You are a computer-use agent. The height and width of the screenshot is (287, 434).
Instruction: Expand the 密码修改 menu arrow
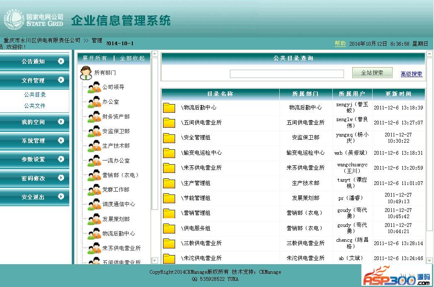click(61, 178)
